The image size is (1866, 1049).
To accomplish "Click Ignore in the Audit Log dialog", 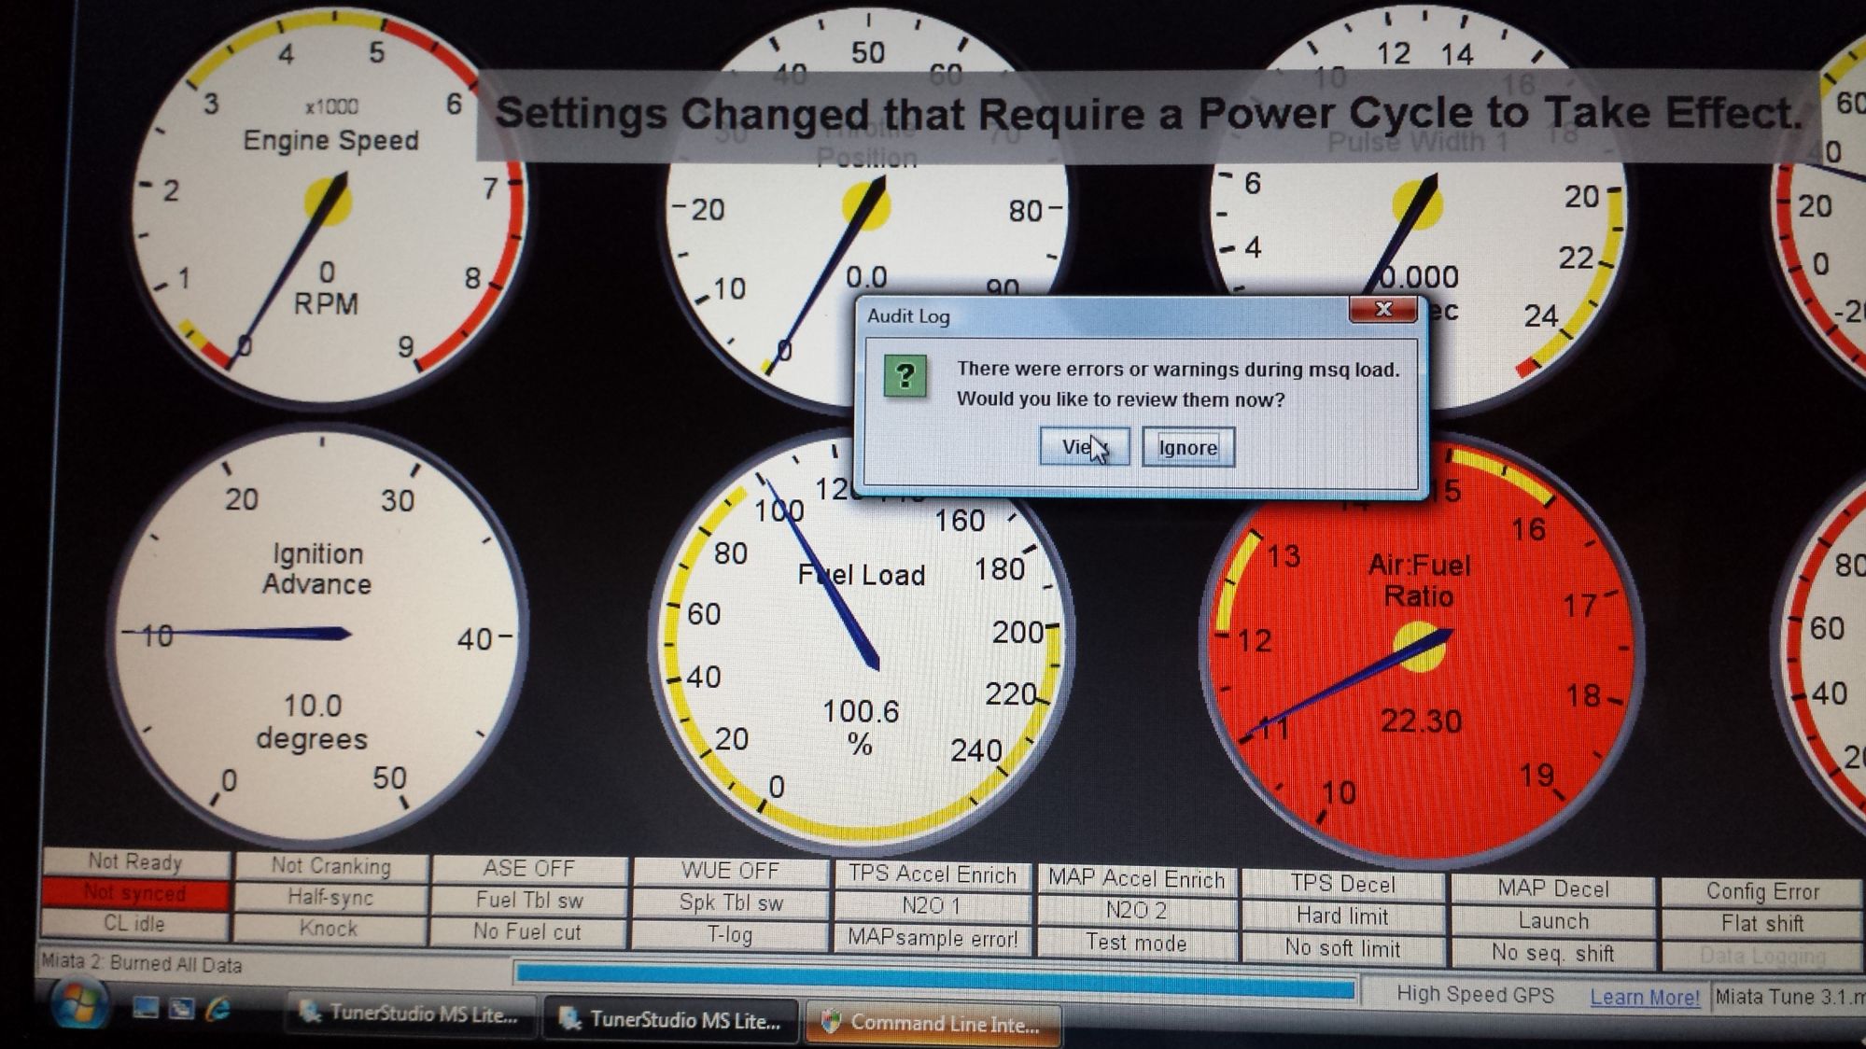I will click(1187, 448).
